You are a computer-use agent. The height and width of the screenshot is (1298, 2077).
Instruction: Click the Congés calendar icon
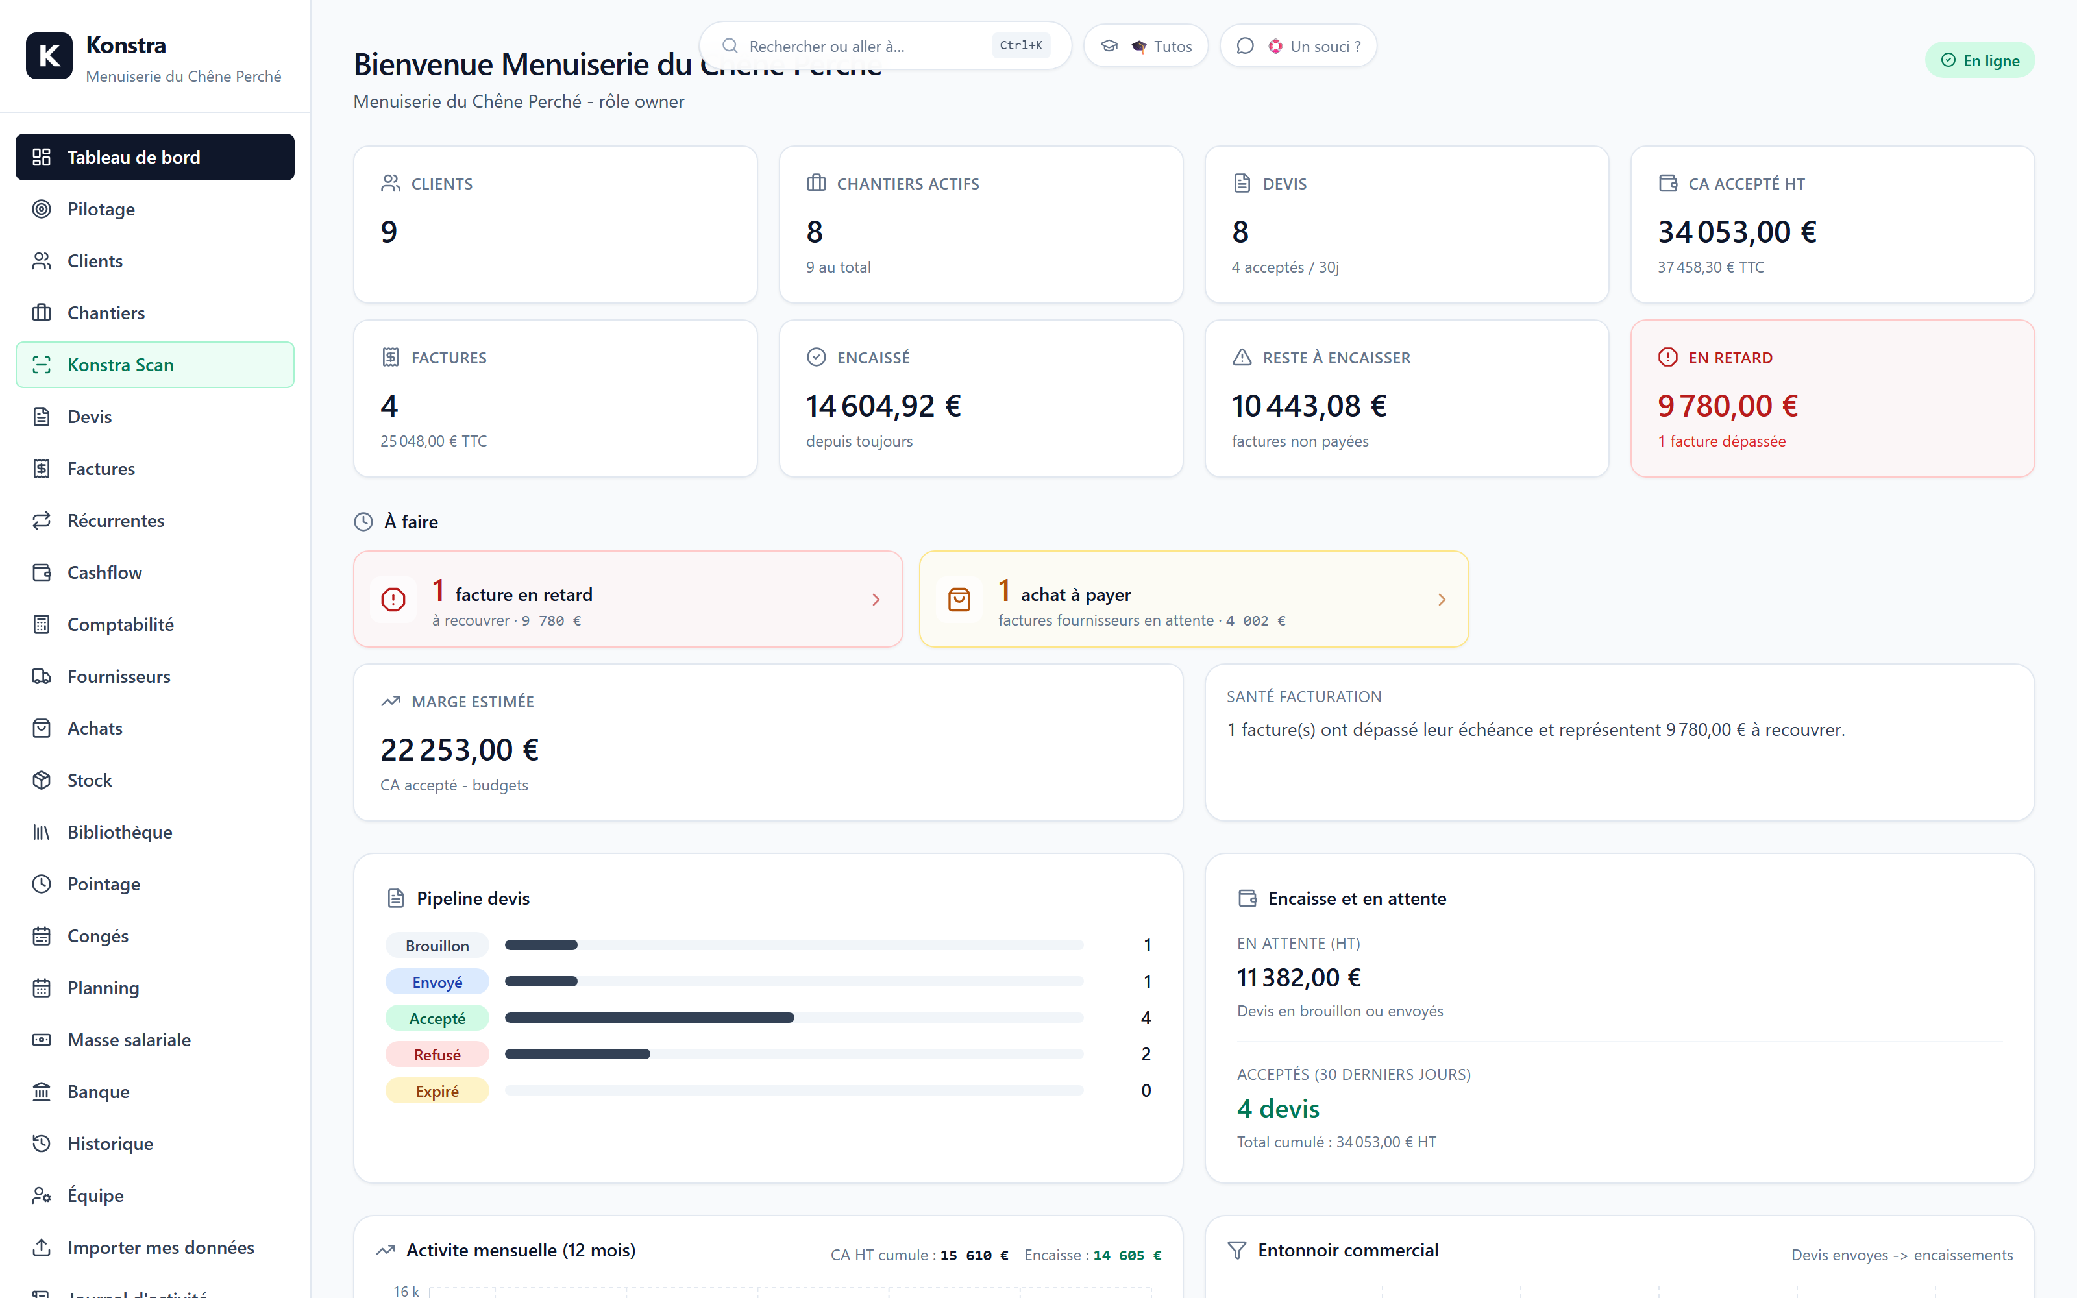tap(41, 936)
